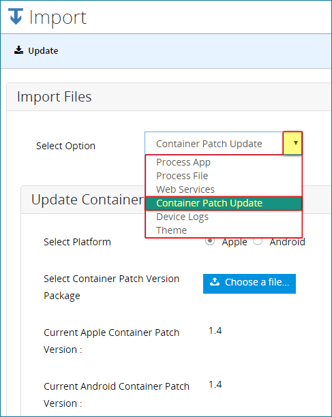Screen dimensions: 332x417
Task: Click the Select Platform label
Action: click(77, 242)
